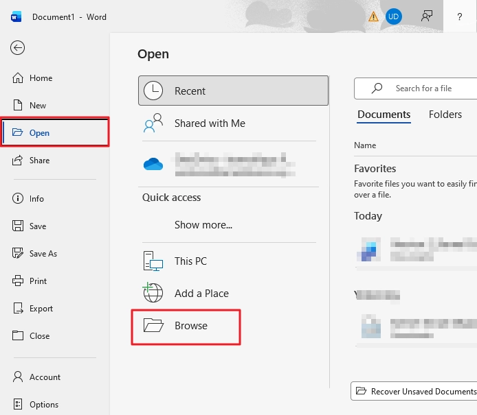477x415 pixels.
Task: Click the feedback person icon
Action: click(x=427, y=16)
